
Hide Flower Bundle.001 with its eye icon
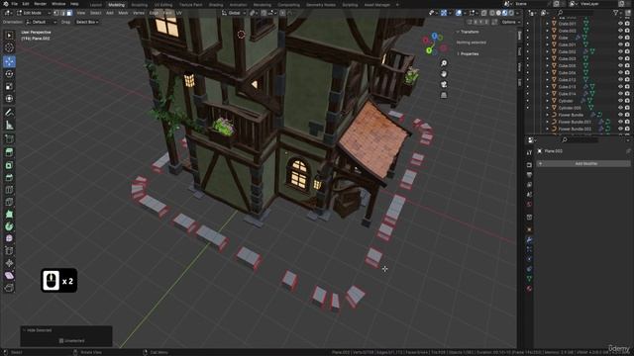pyautogui.click(x=620, y=122)
